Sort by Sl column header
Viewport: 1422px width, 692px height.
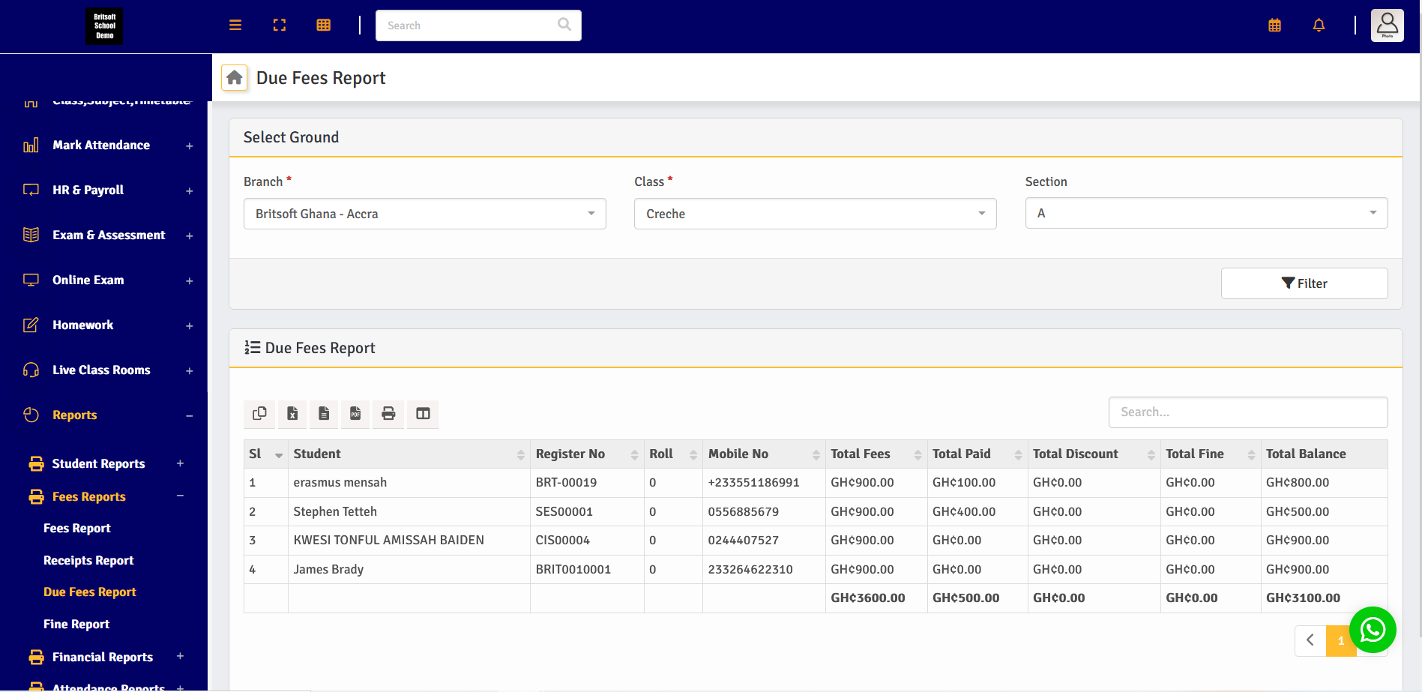coord(265,454)
